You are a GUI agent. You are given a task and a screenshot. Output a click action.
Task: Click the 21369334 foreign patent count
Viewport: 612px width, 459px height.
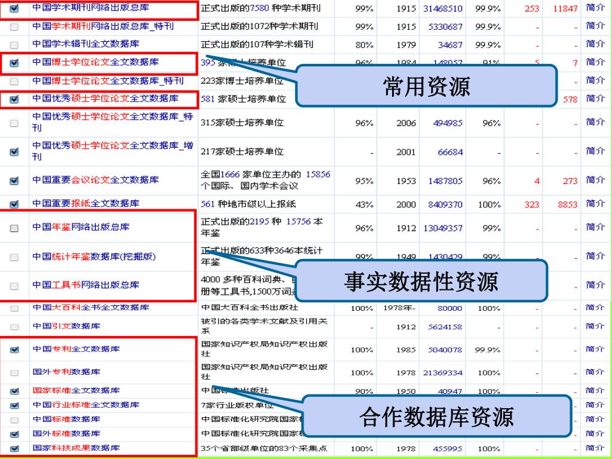[443, 373]
